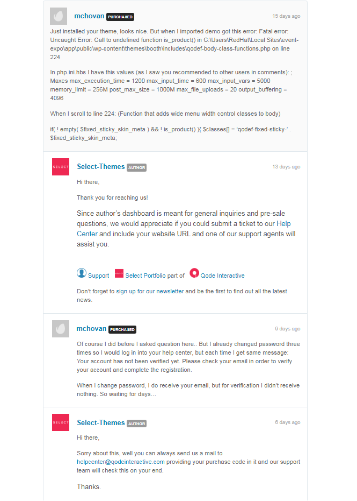
Task: Click the PURCHASED badge in the first comment
Action: pyautogui.click(x=120, y=17)
